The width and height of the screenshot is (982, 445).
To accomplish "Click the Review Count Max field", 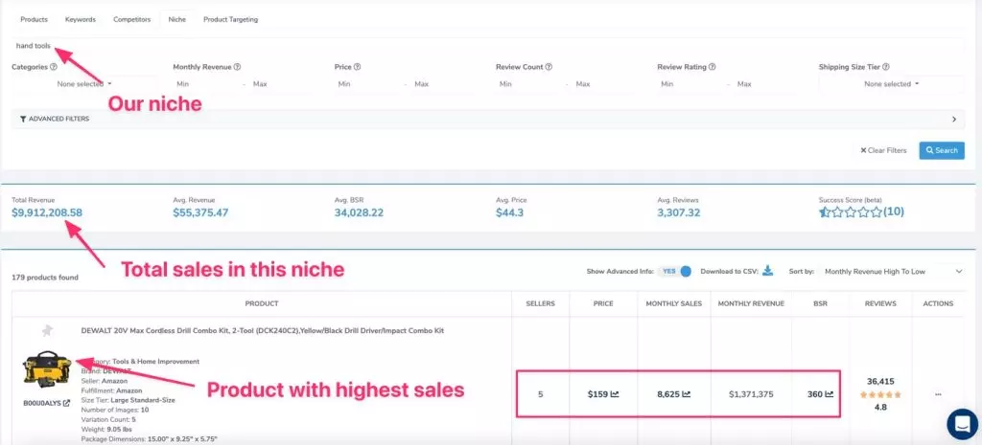I will pyautogui.click(x=606, y=84).
